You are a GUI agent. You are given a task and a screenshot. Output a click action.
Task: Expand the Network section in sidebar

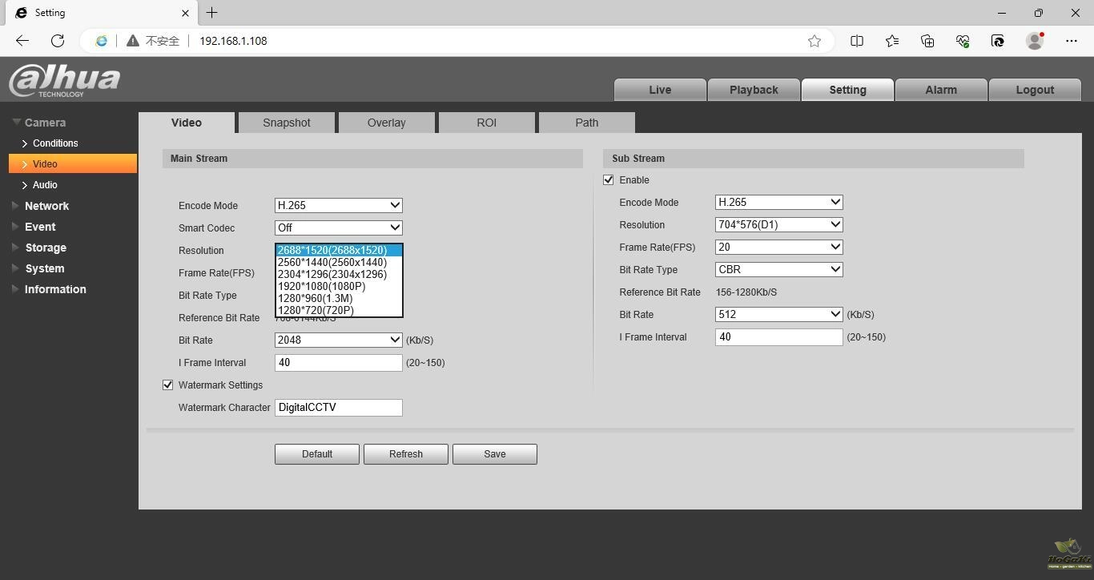[x=46, y=206]
